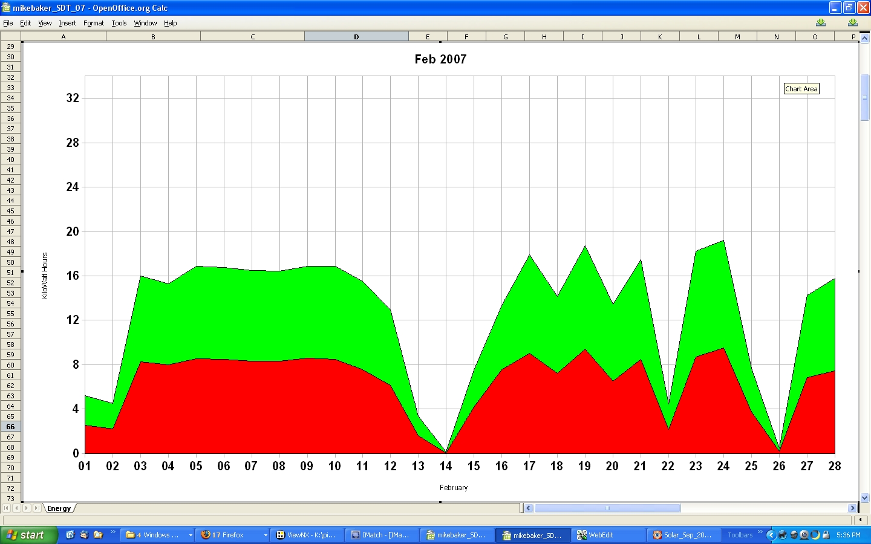871x544 pixels.
Task: Click the horizontal scrollbar thumb
Action: point(607,508)
